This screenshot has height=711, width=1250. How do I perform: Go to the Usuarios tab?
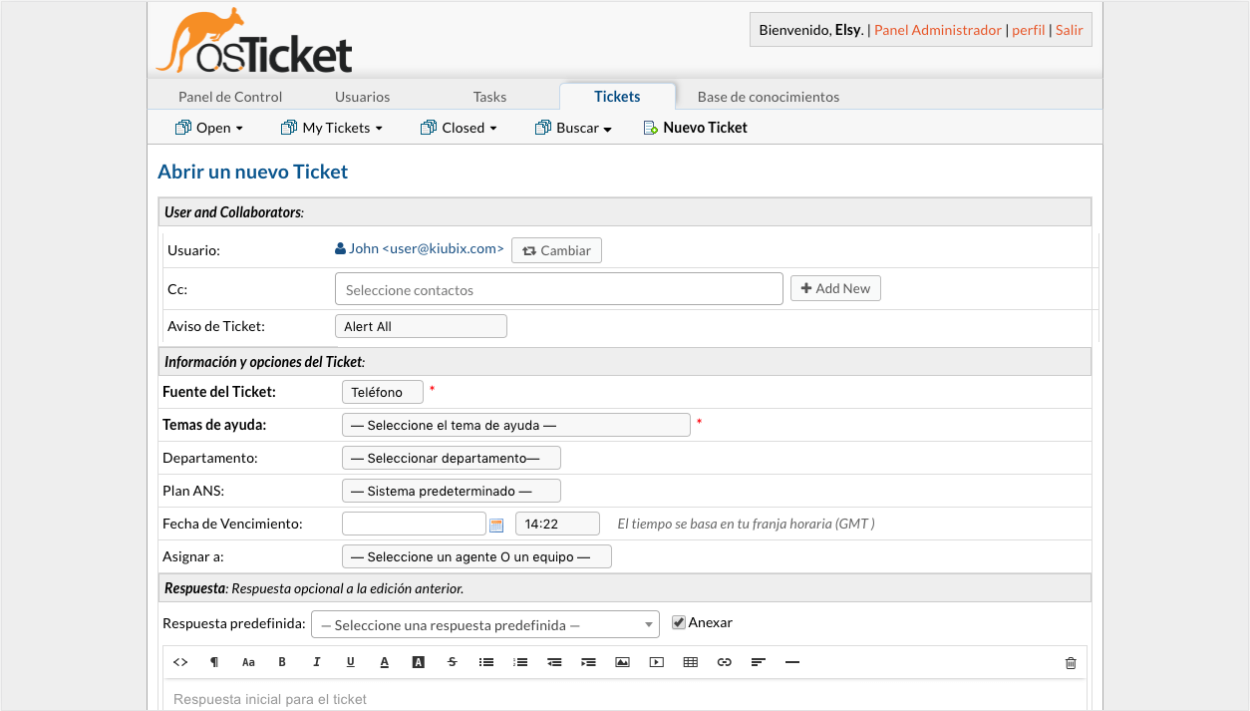(362, 97)
